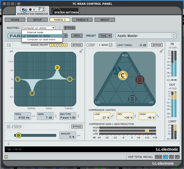Select the G handle in compressor triangle
184x169 pixels.
pos(140,80)
